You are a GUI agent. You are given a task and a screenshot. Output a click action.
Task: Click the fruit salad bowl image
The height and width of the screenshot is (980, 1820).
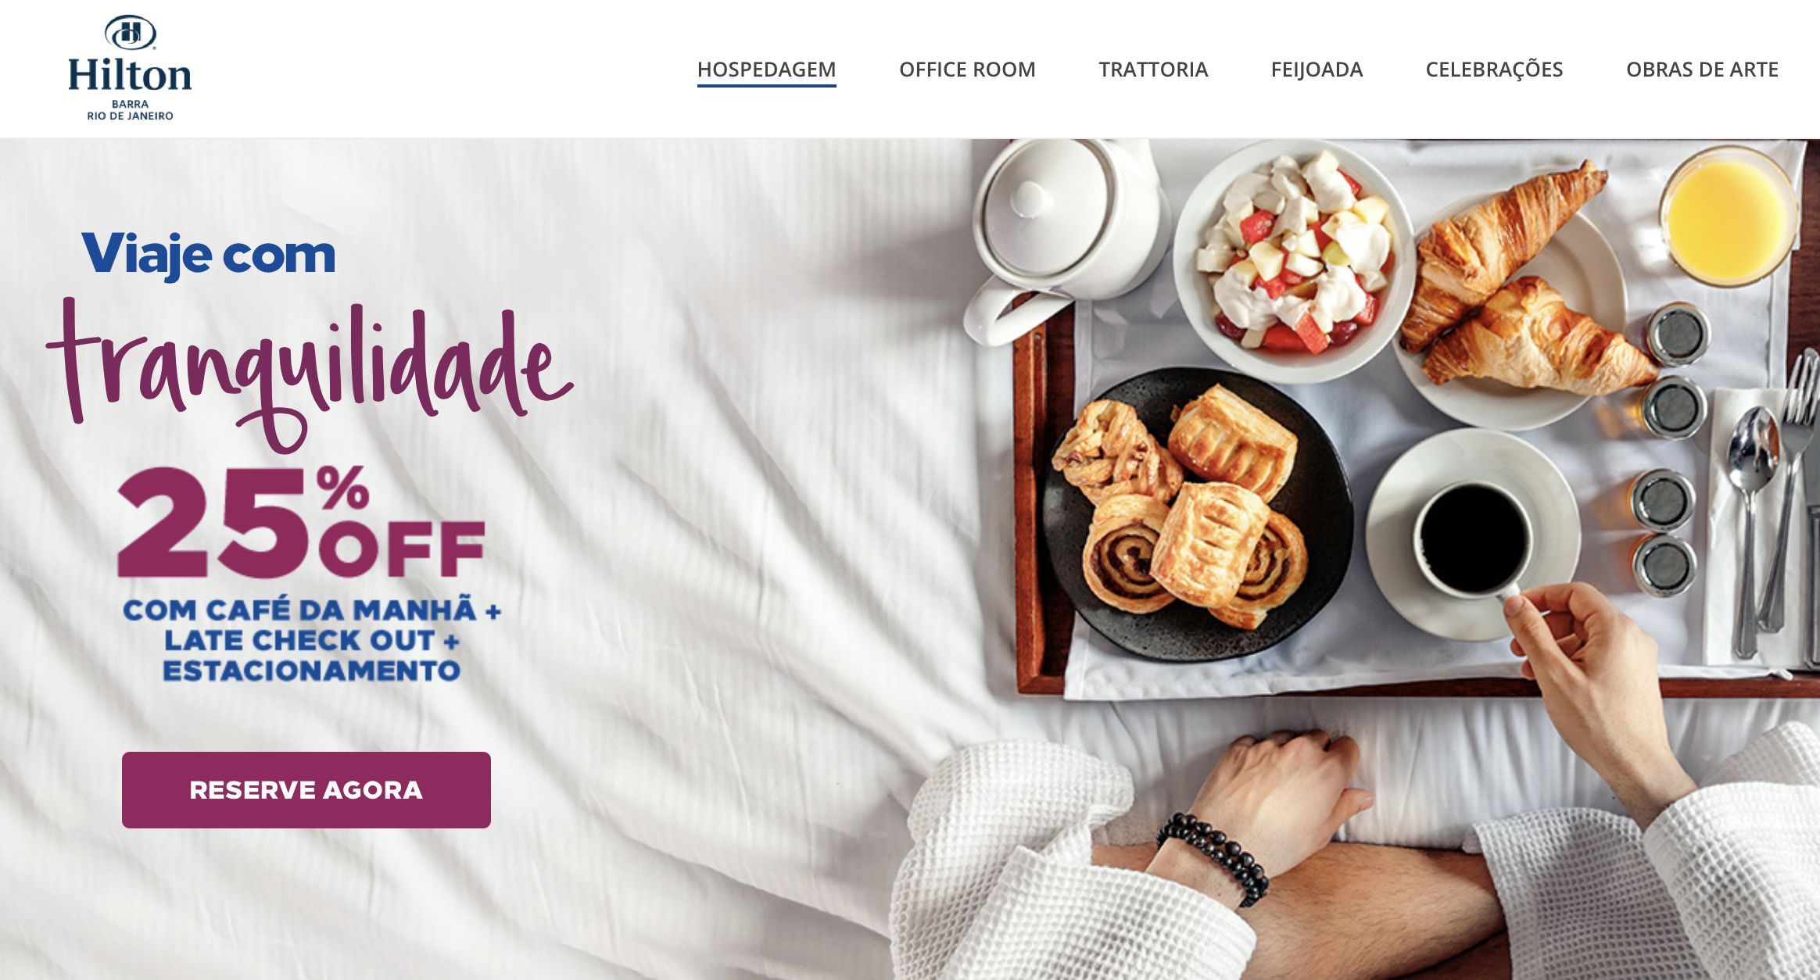point(1294,260)
